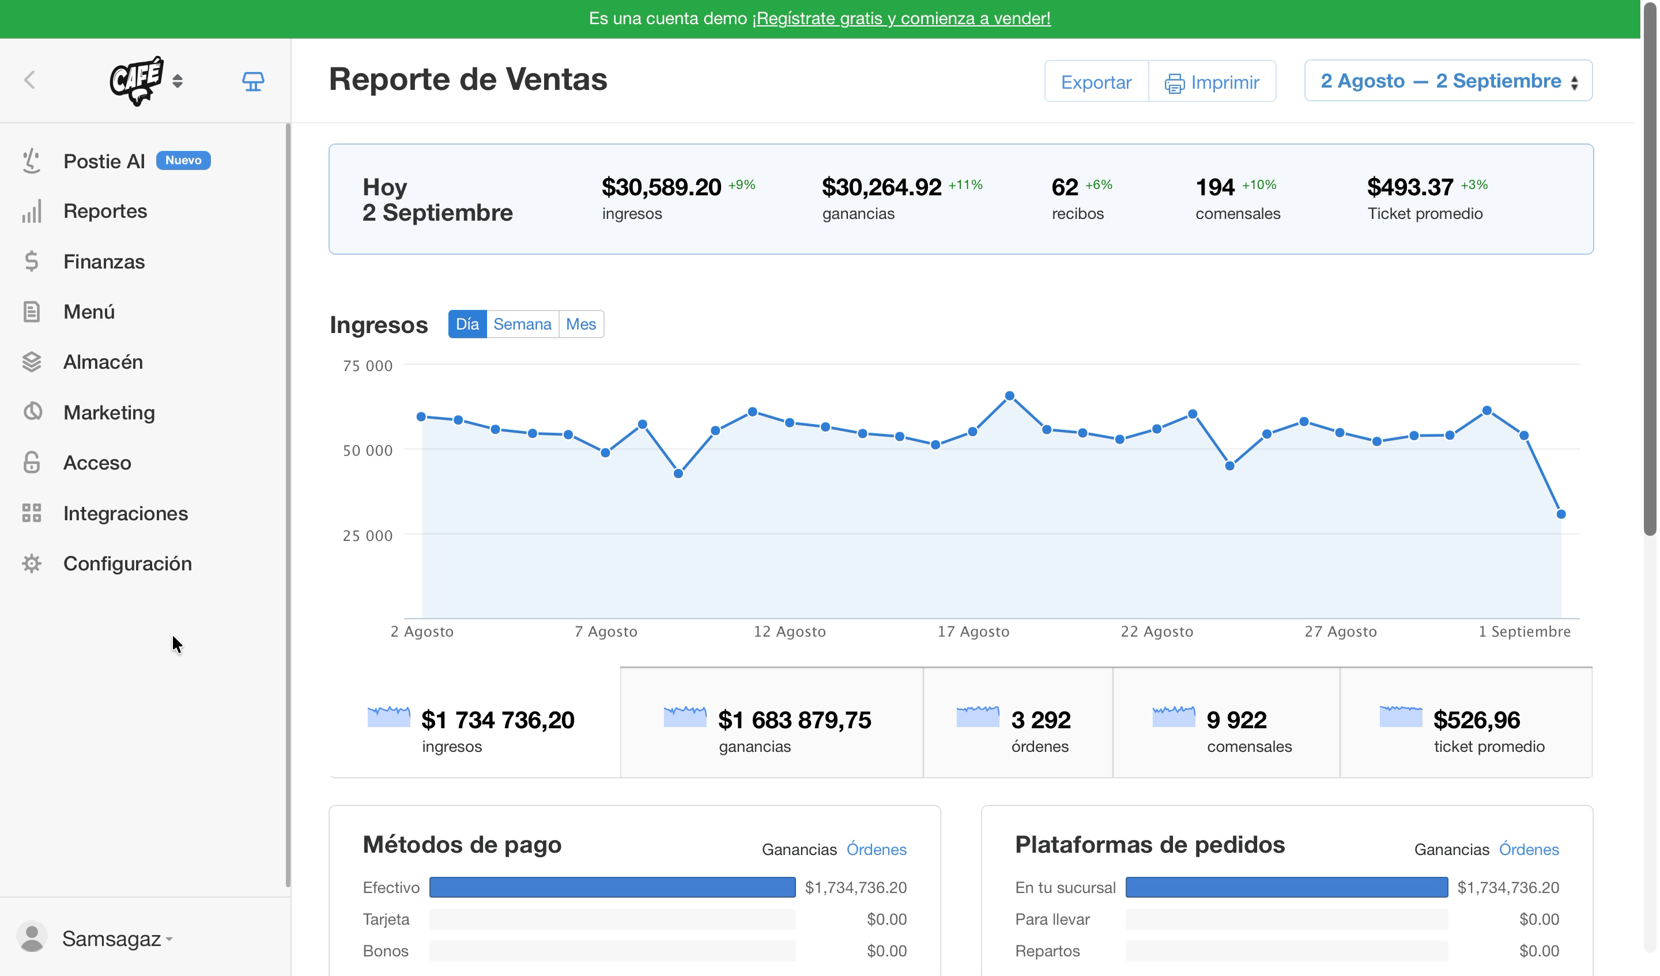Image resolution: width=1660 pixels, height=976 pixels.
Task: Click the first chart data point at 2 Agosto
Action: (x=421, y=417)
